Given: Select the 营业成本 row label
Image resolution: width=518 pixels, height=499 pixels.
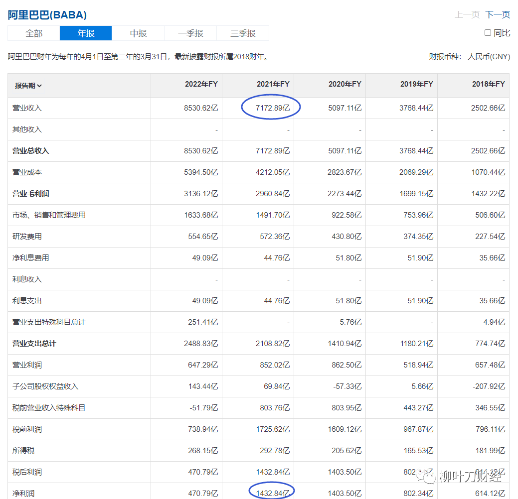Looking at the screenshot, I should click(x=27, y=172).
